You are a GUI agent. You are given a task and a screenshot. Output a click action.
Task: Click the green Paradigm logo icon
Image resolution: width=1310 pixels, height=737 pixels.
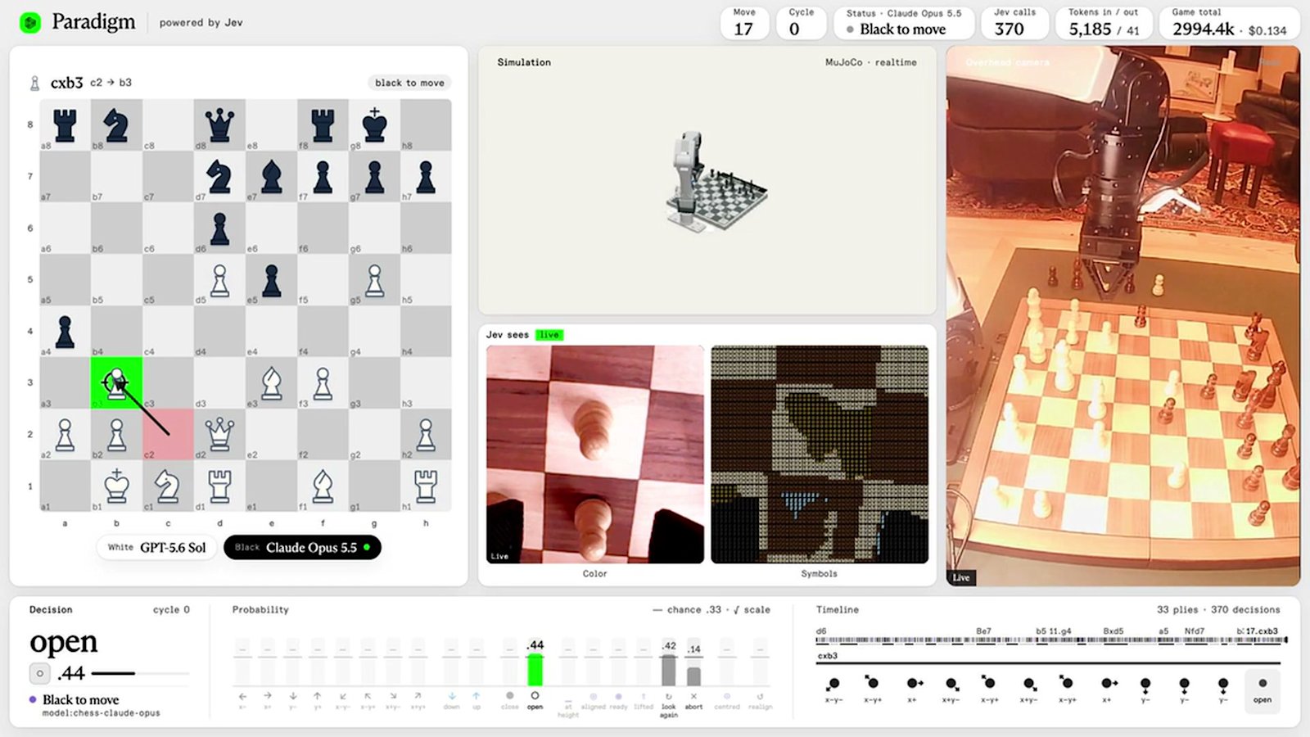30,23
